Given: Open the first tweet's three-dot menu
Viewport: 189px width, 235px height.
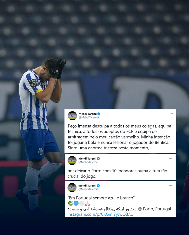Looking at the screenshot, I should [x=171, y=114].
